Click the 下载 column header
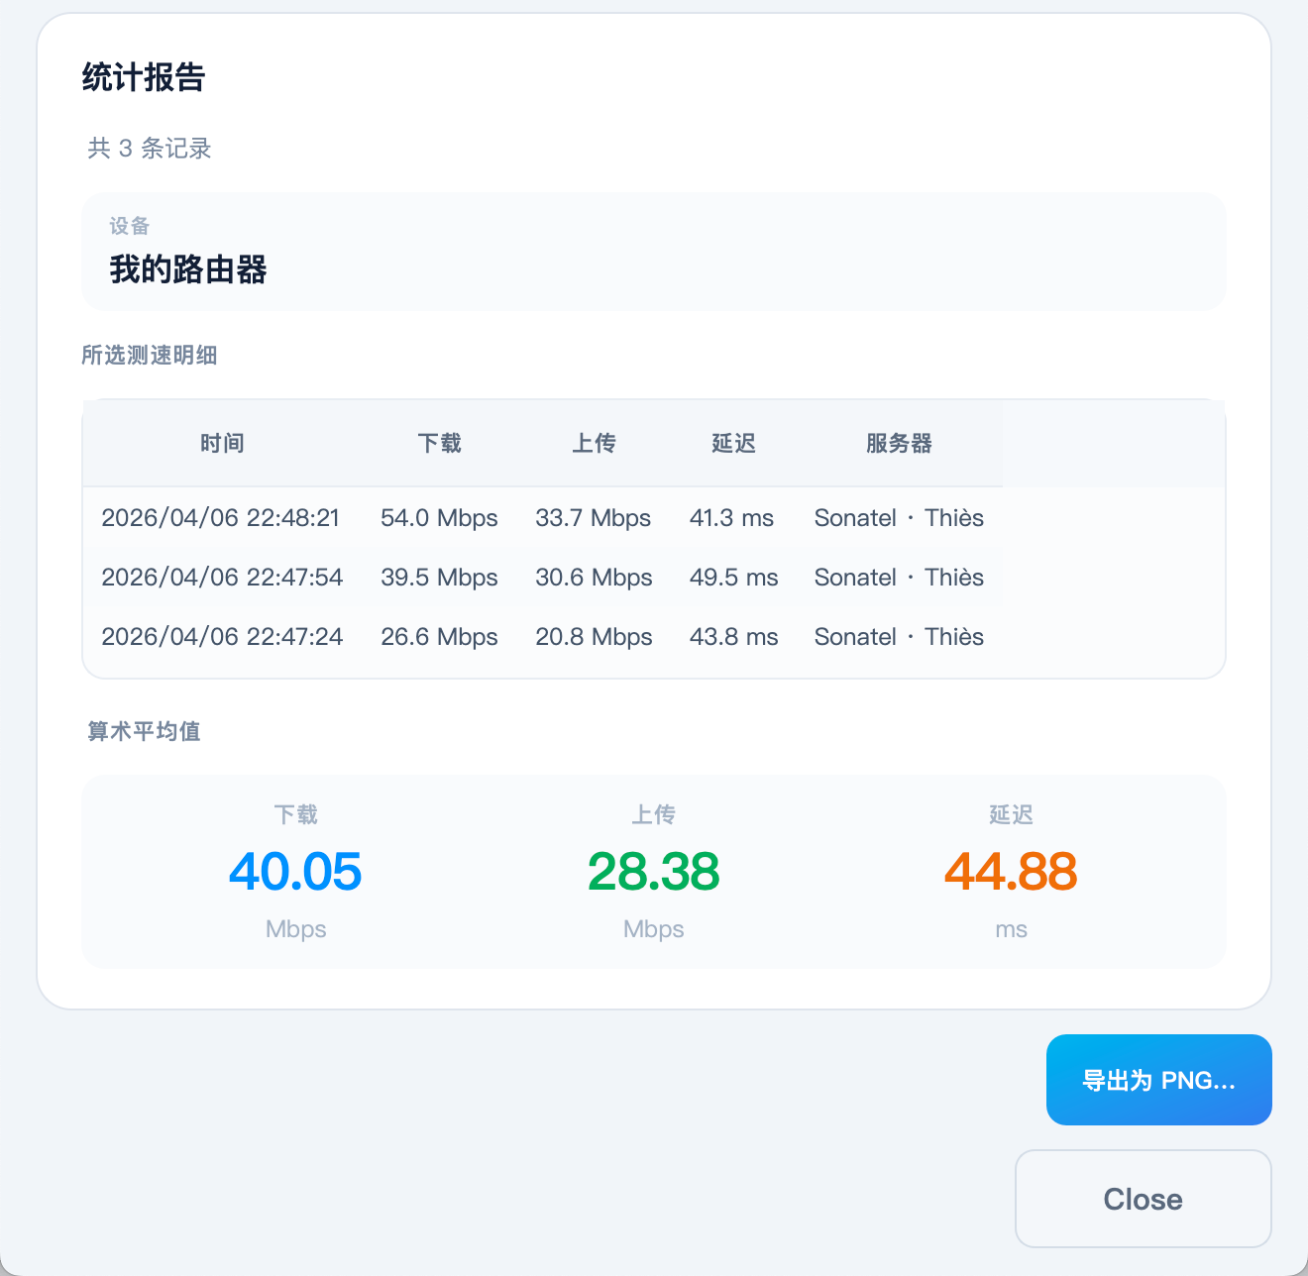The width and height of the screenshot is (1308, 1276). (x=439, y=444)
